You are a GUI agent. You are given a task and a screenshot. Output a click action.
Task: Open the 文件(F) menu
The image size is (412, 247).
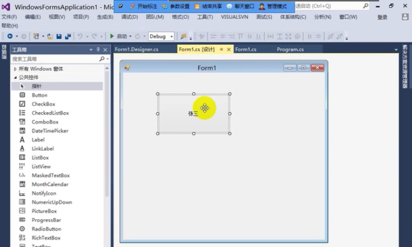(x=9, y=17)
